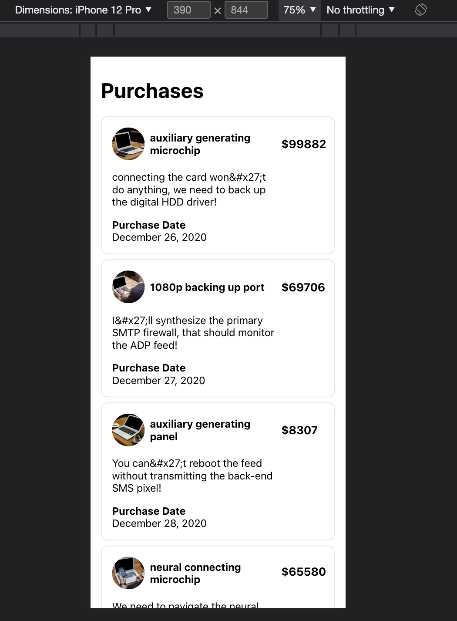Select the auxiliary generating microchip title link

[x=200, y=144]
